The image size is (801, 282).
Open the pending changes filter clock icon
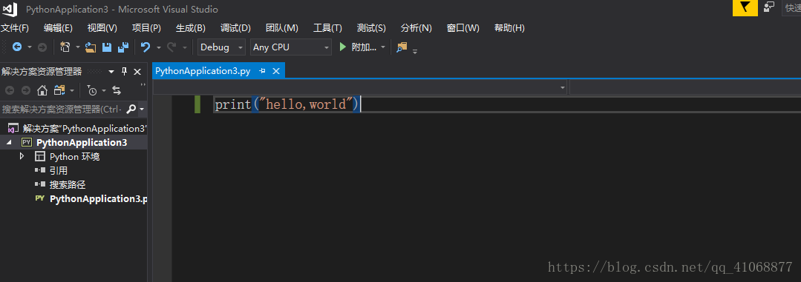pyautogui.click(x=92, y=90)
